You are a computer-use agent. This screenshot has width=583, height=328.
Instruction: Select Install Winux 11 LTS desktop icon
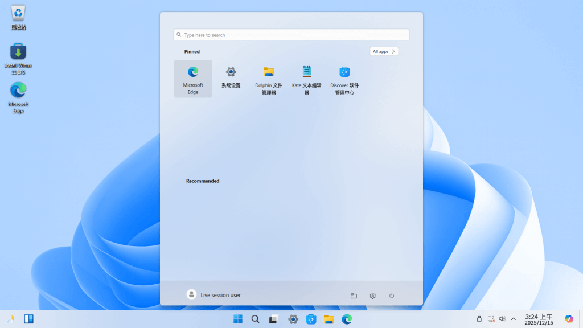click(18, 59)
